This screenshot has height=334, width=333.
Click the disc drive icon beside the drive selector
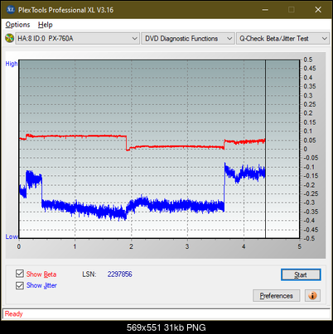9,38
